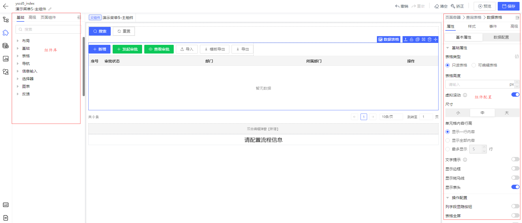Click select-parent upward arrow icon on 数据表格
Screen dimensions: 522x223
point(406,39)
